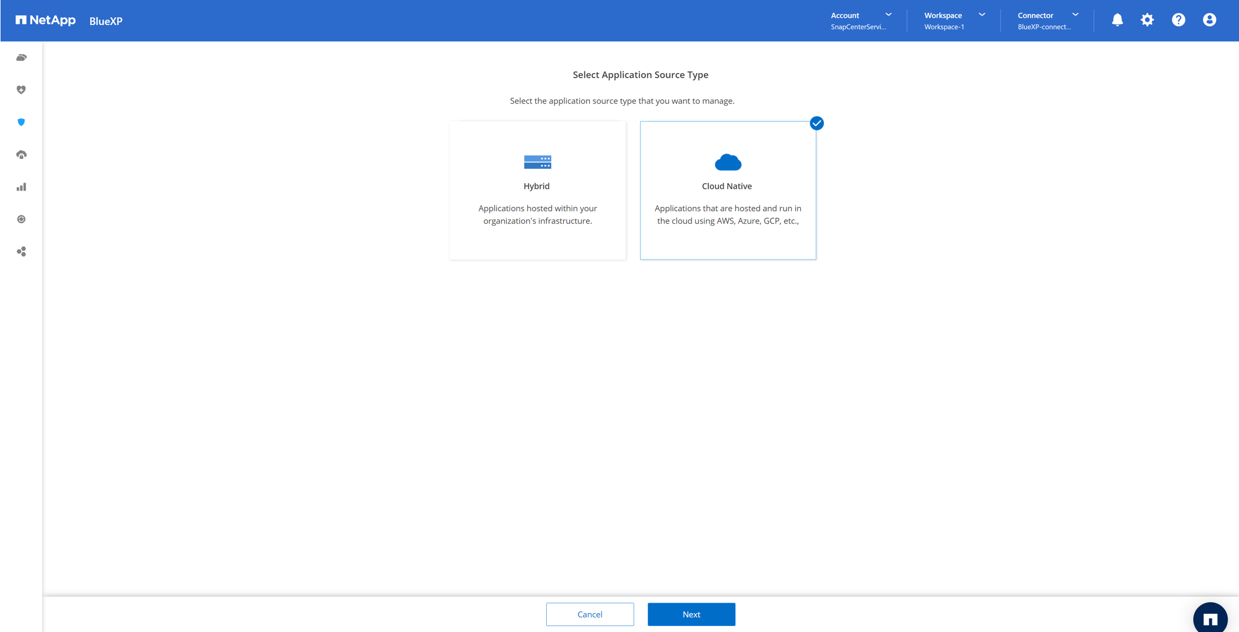Click the NetApp logo
The image size is (1239, 632).
pos(45,20)
